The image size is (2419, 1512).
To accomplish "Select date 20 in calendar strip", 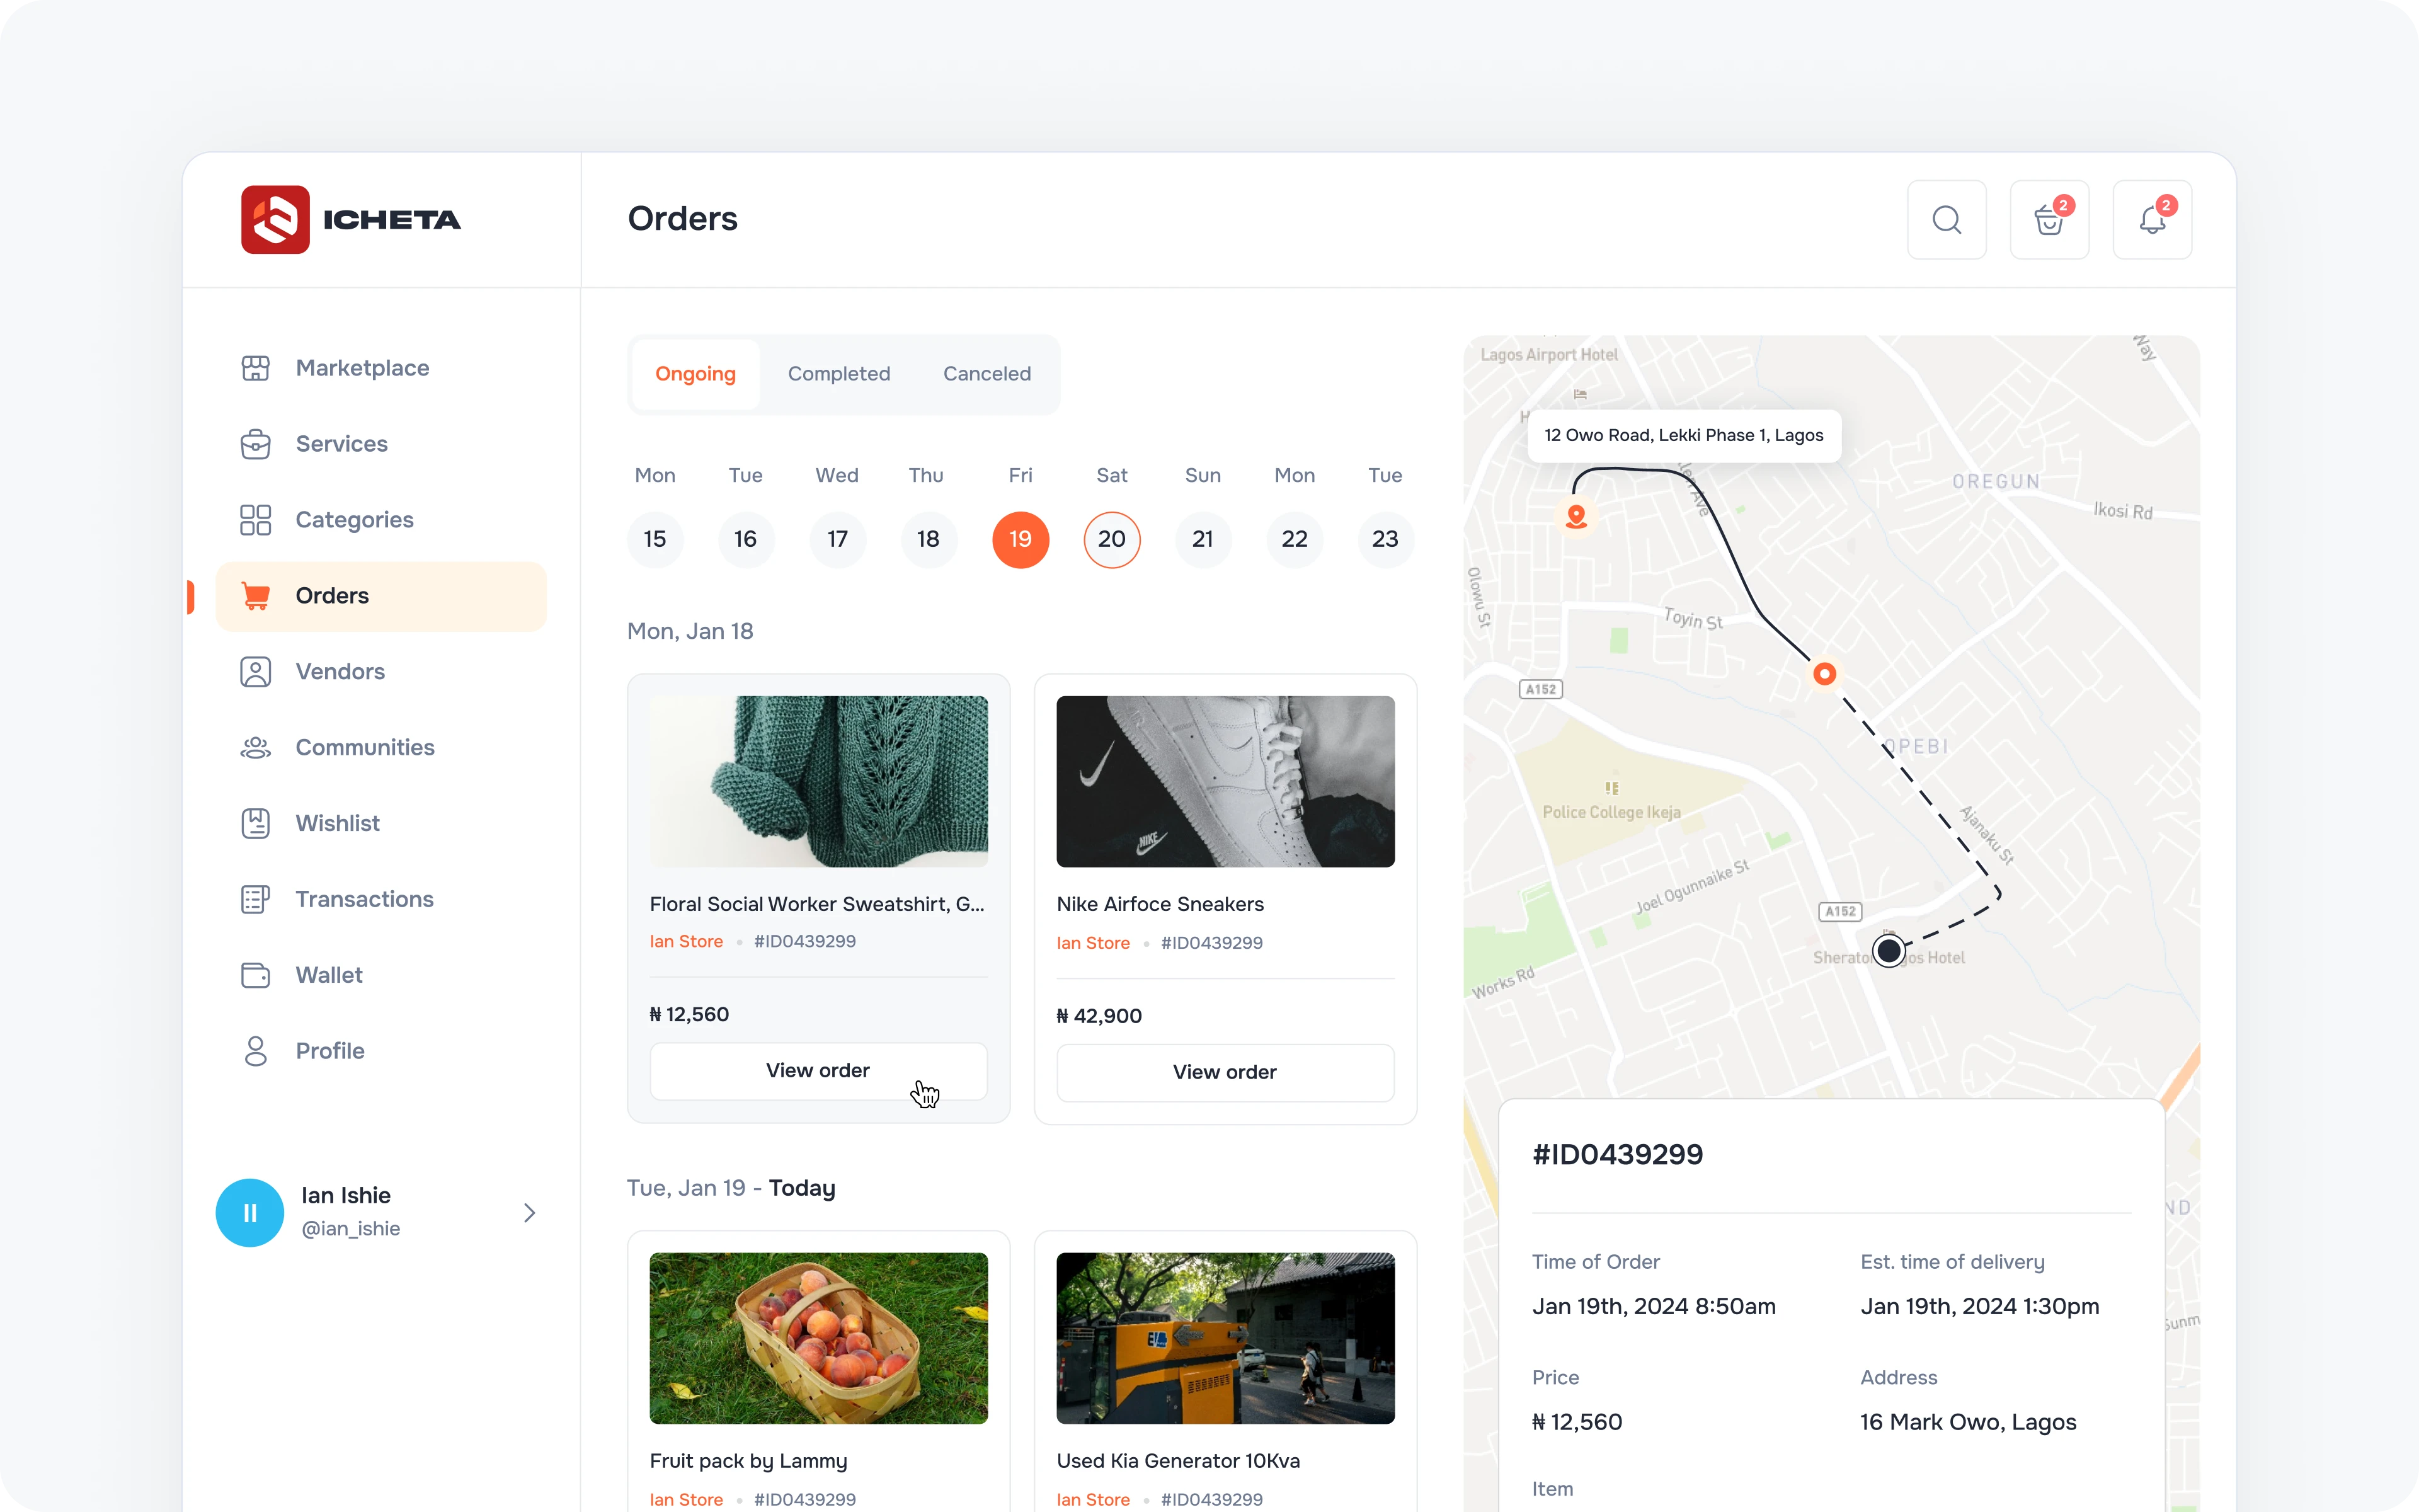I will point(1111,540).
